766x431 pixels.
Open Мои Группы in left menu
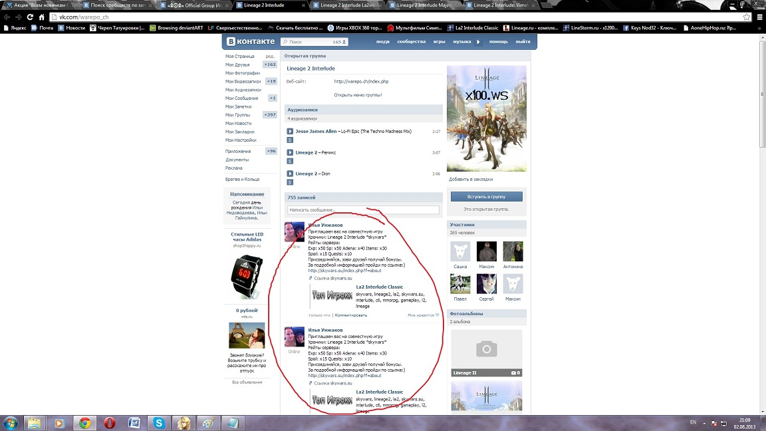(237, 115)
